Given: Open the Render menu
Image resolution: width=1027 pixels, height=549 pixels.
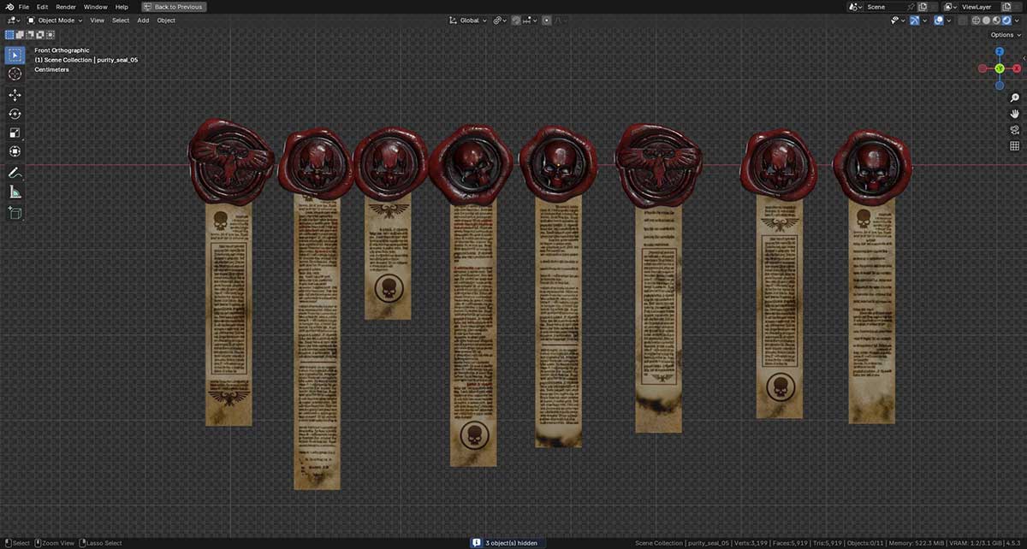Looking at the screenshot, I should 66,7.
